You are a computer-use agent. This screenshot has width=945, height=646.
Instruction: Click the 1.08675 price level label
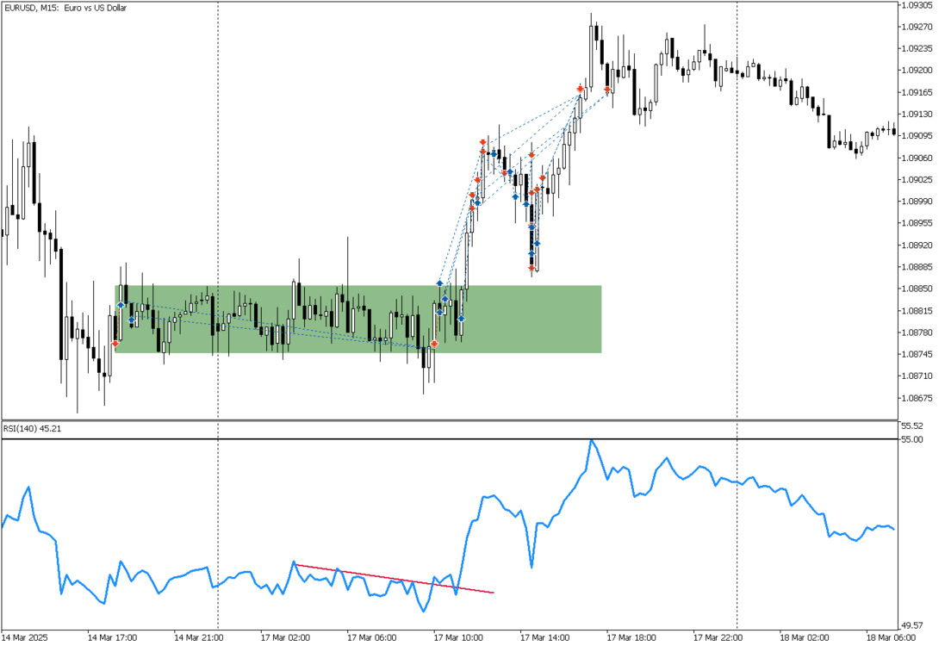[x=917, y=398]
